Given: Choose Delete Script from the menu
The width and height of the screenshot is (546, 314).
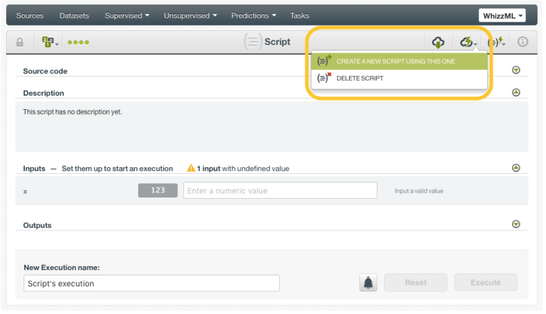Looking at the screenshot, I should point(360,79).
